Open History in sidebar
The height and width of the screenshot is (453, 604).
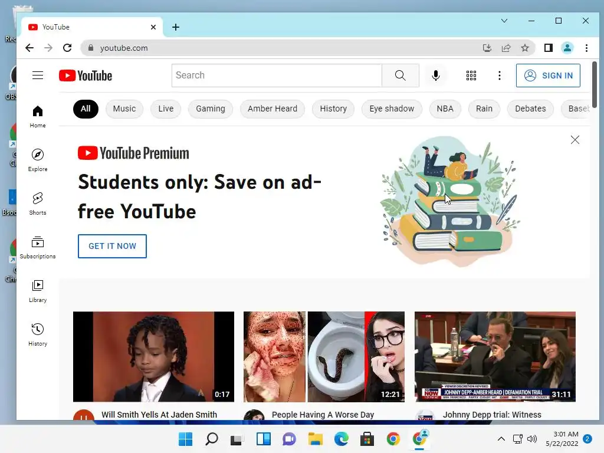coord(38,335)
